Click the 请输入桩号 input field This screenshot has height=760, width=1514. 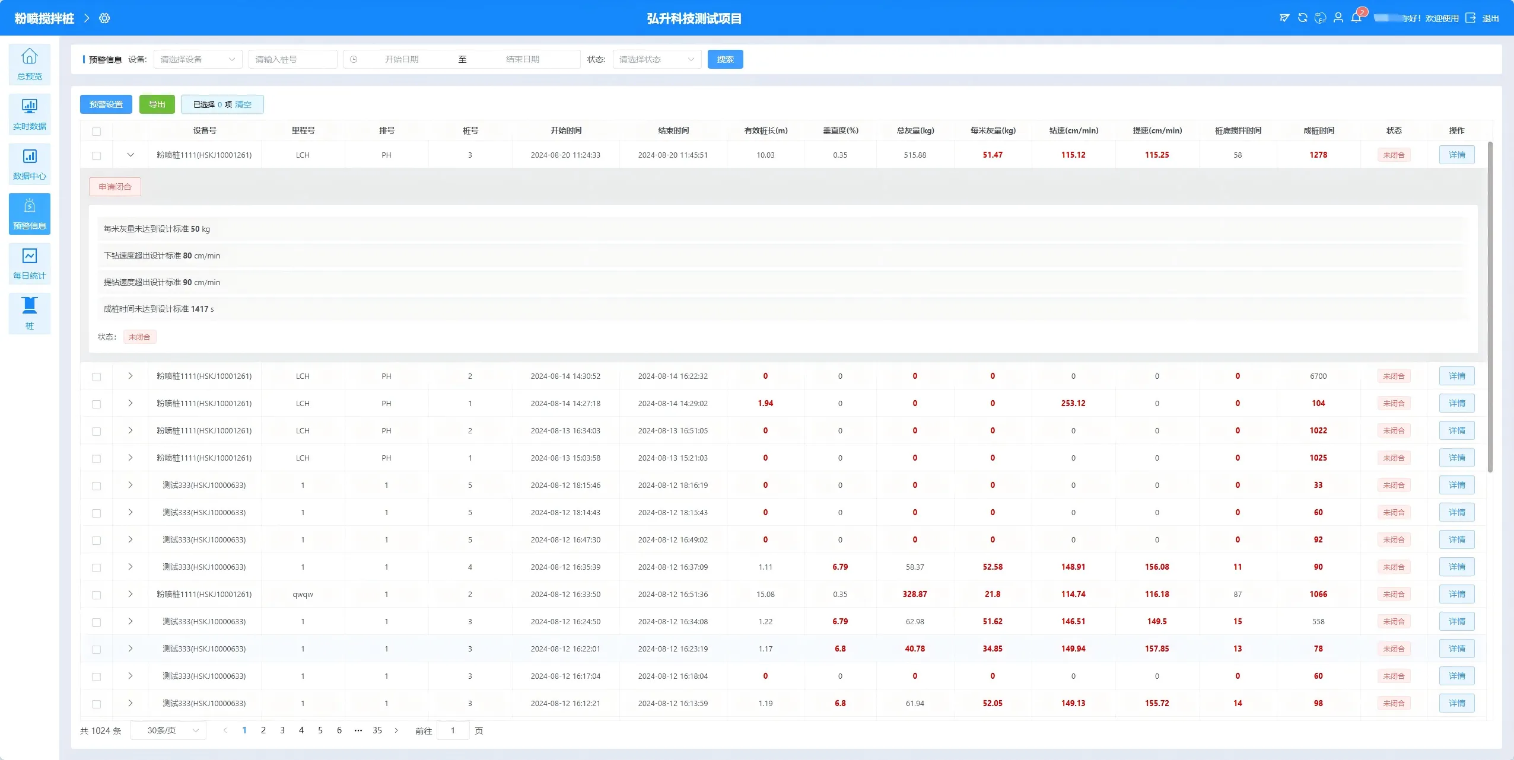point(292,59)
